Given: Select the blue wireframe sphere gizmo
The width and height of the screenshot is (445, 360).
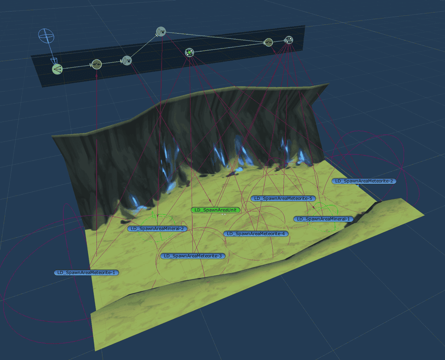Looking at the screenshot, I should click(46, 36).
